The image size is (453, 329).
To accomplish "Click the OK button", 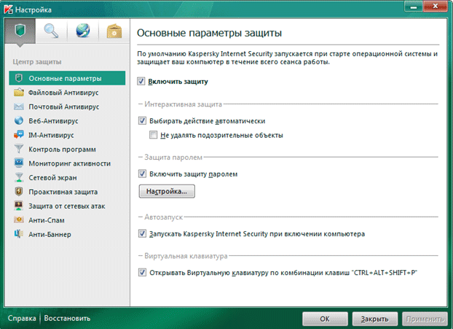I will tap(325, 319).
